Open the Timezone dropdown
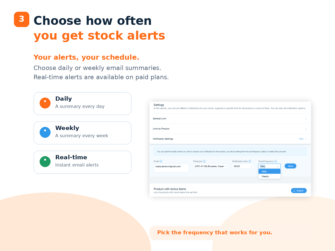The width and height of the screenshot is (335, 251). click(210, 166)
